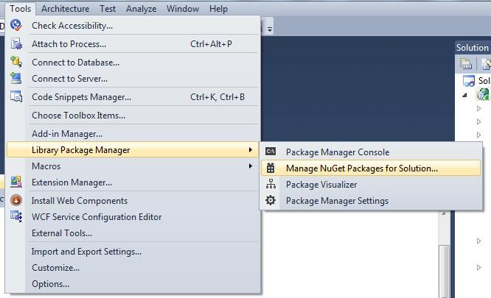Click the Attach to Process icon
491x298 pixels.
coord(16,43)
